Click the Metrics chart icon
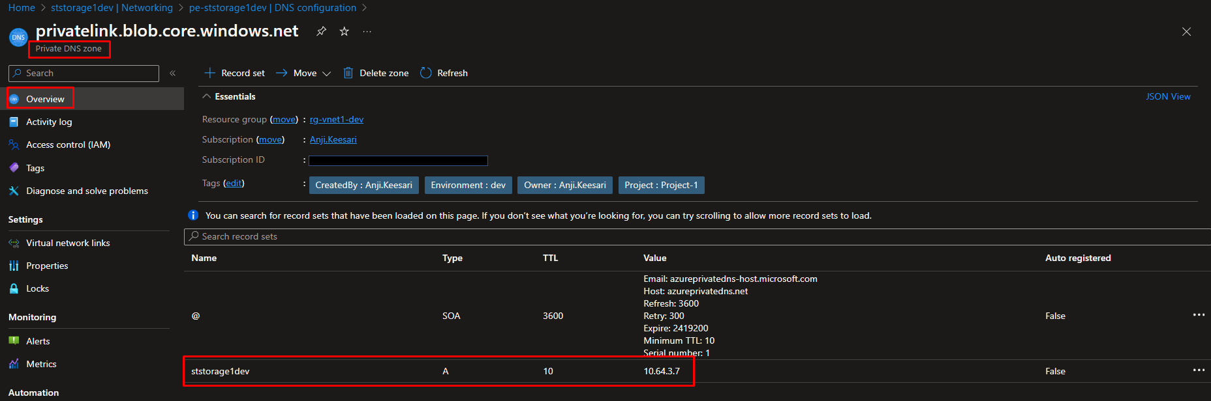 pos(14,364)
